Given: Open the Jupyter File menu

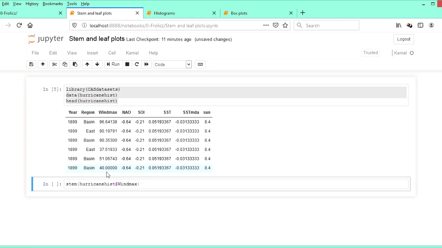Looking at the screenshot, I should [x=35, y=53].
